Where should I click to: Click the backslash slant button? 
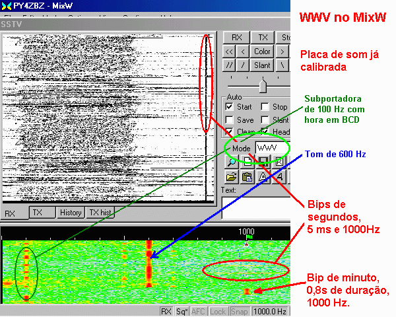pos(282,65)
